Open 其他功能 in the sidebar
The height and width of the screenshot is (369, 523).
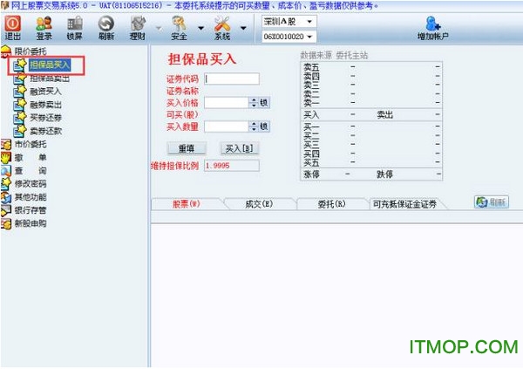[31, 197]
